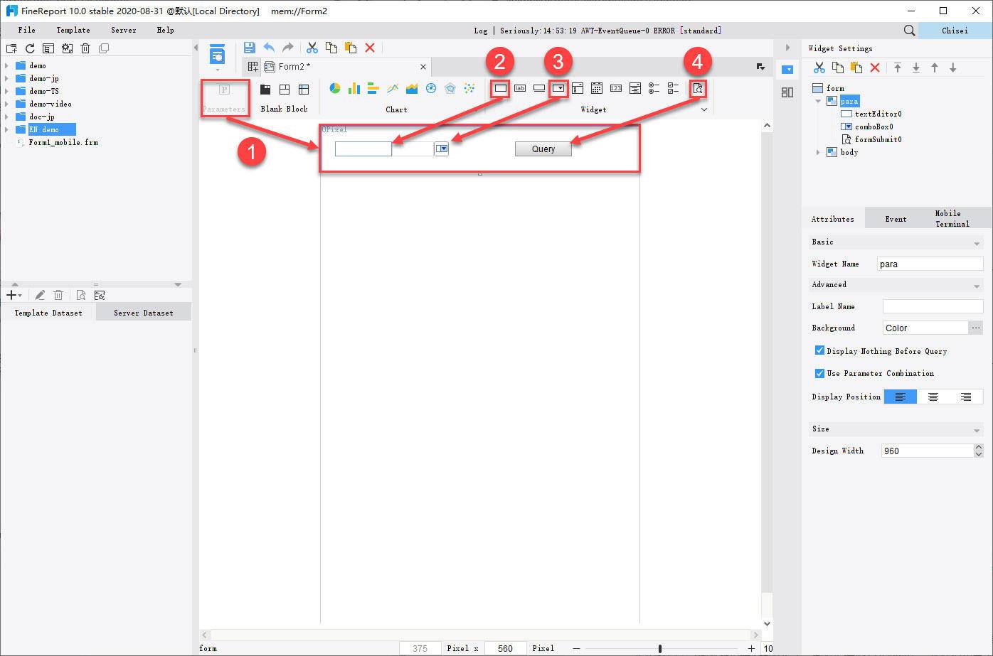This screenshot has width=993, height=656.
Task: Click the Log error message link
Action: [598, 31]
